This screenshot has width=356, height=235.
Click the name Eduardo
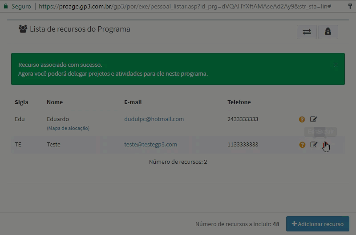(58, 119)
